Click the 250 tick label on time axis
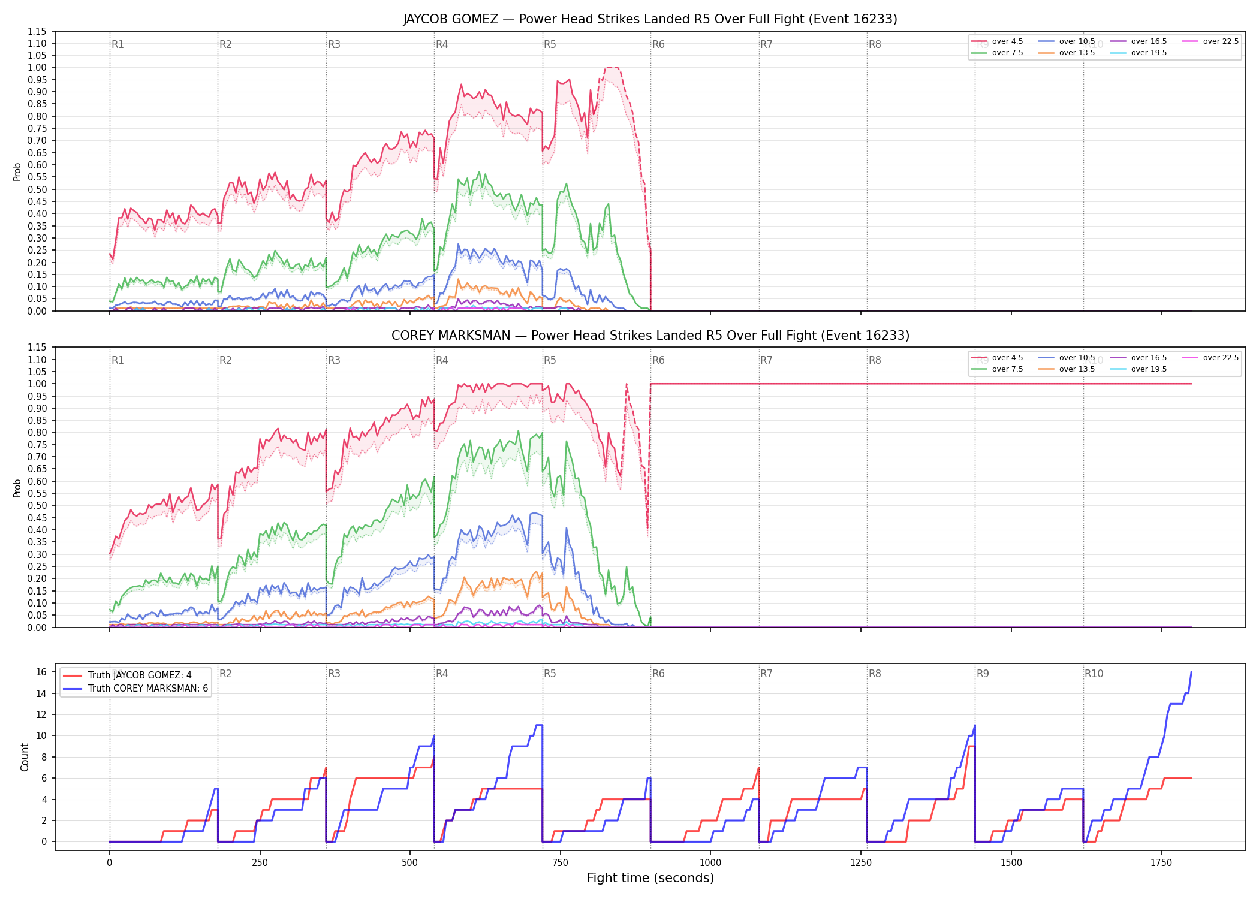 [260, 862]
